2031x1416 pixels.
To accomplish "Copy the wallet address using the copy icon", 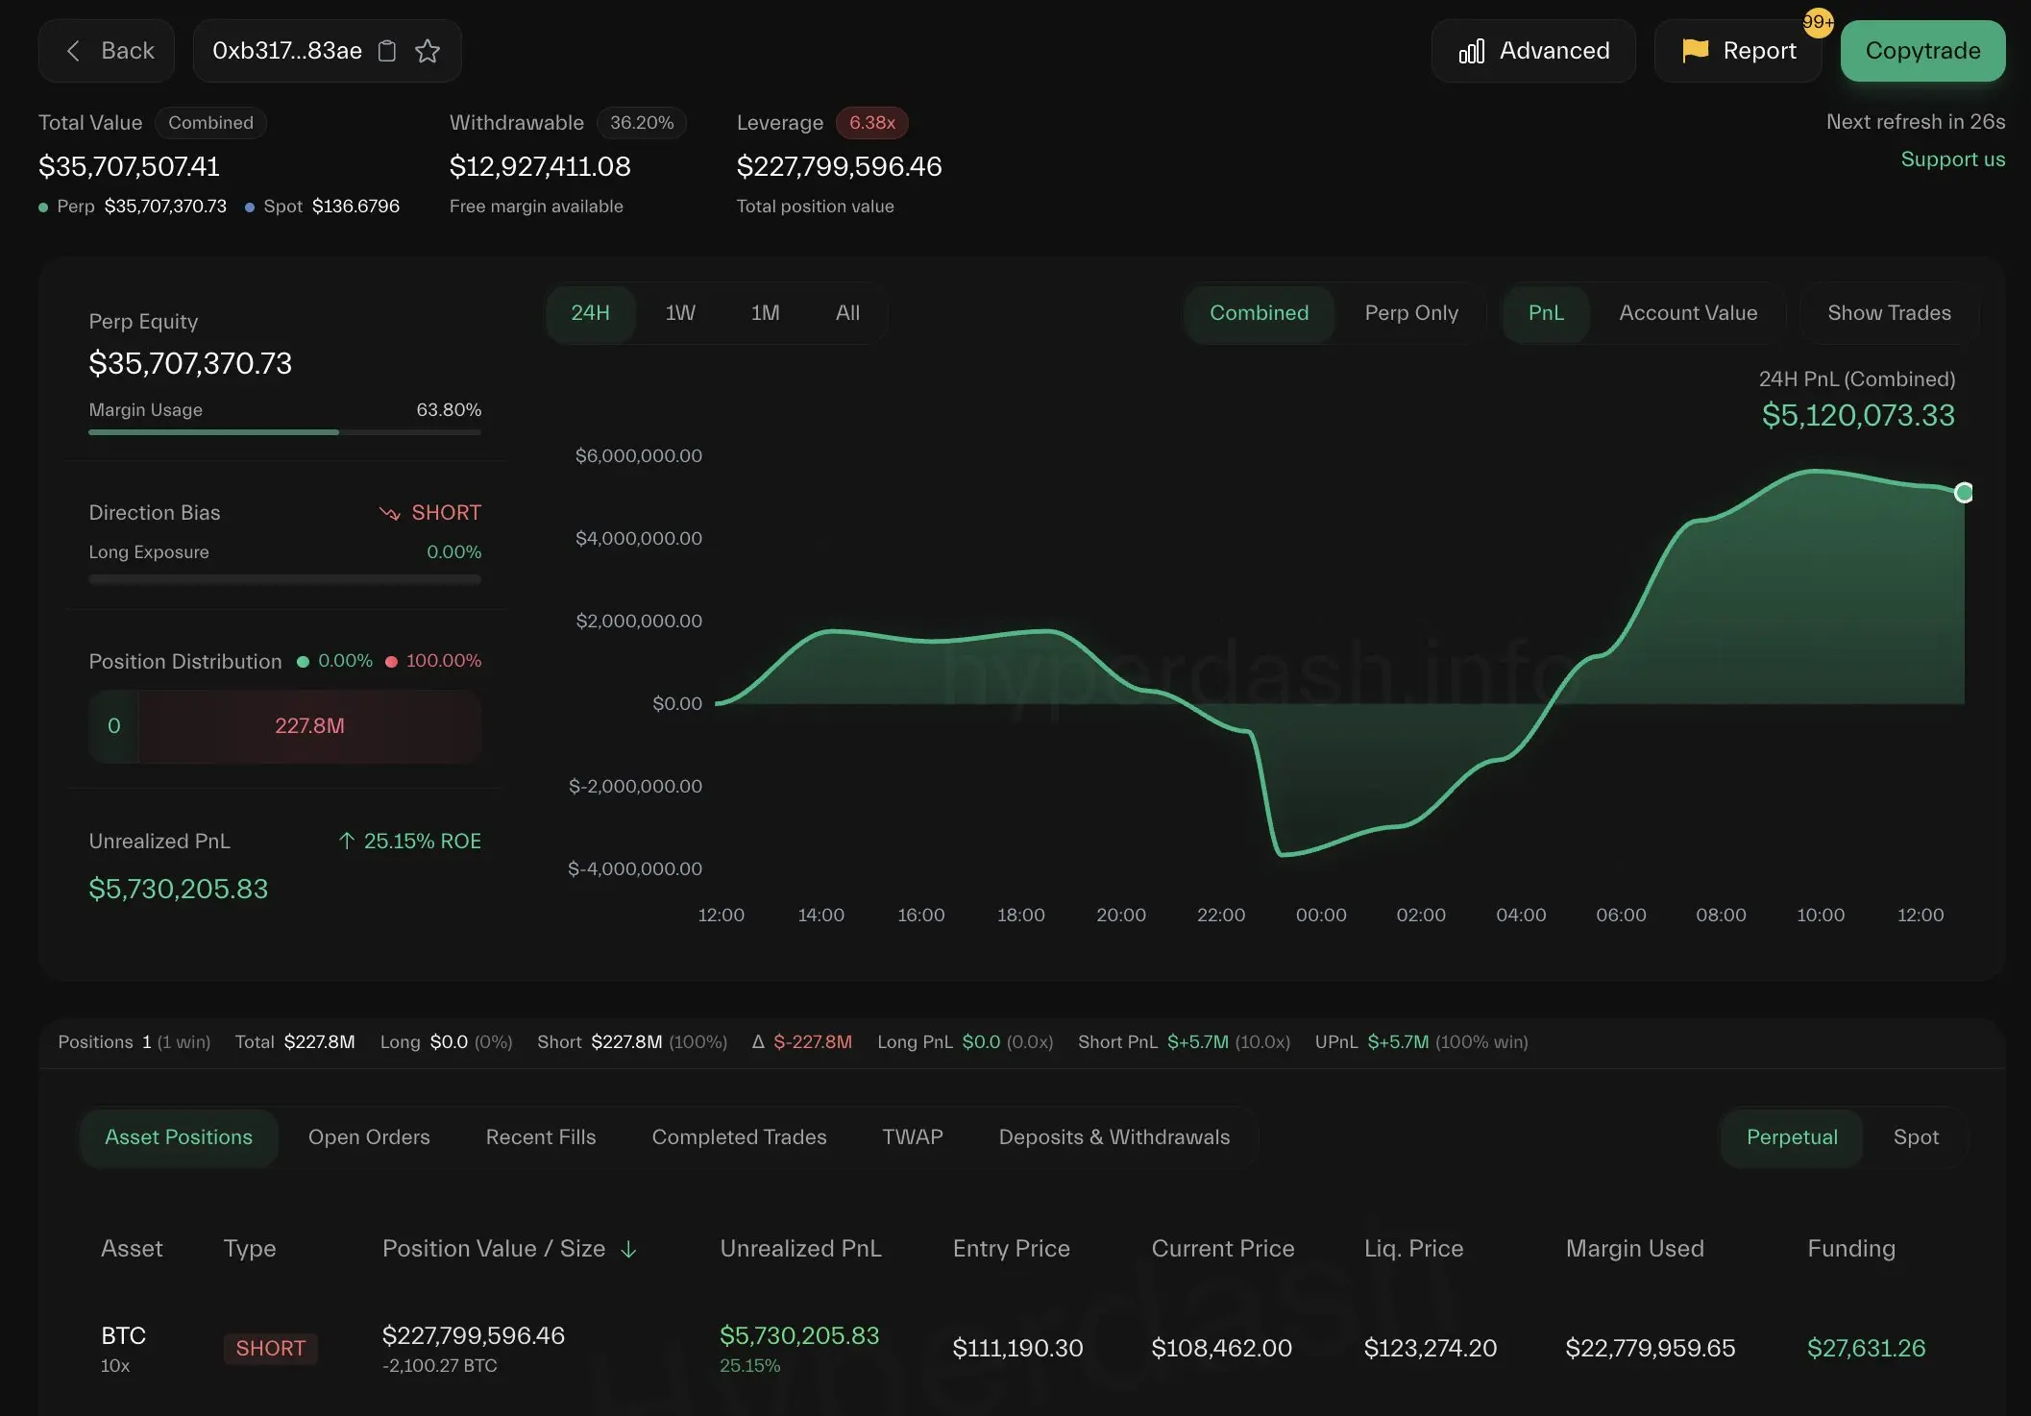I will click(x=388, y=51).
